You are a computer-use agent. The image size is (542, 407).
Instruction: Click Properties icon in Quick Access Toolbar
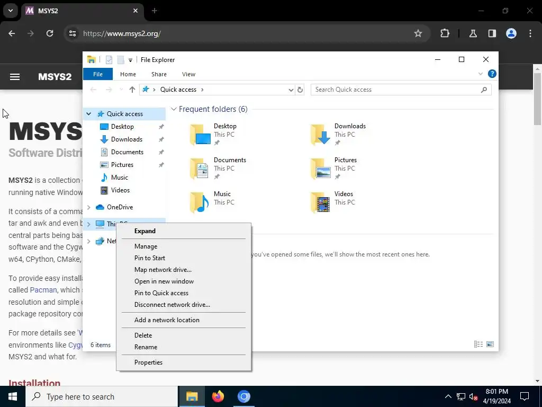click(x=109, y=59)
